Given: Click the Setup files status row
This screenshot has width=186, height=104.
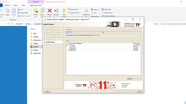Looking at the screenshot, I should [x=103, y=49].
